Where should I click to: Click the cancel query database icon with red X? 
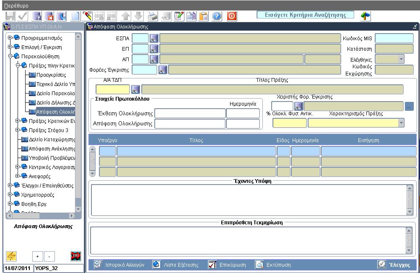pos(49,16)
